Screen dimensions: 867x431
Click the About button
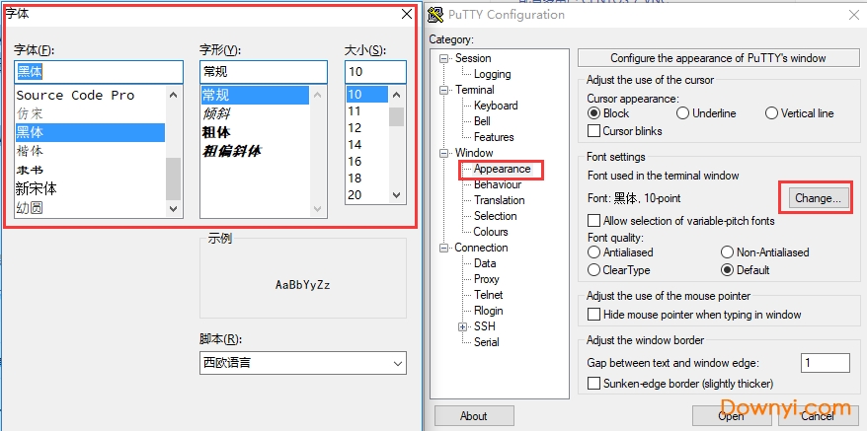click(473, 416)
